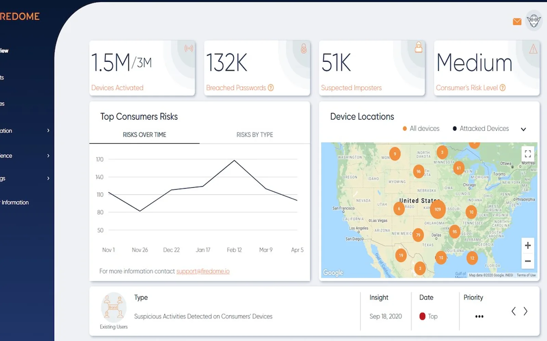
Task: Click the Breached Passwords lock icon
Action: click(304, 48)
